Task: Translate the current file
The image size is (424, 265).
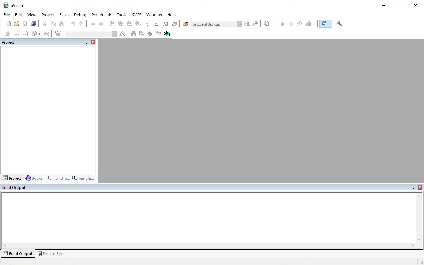Action: [8, 34]
